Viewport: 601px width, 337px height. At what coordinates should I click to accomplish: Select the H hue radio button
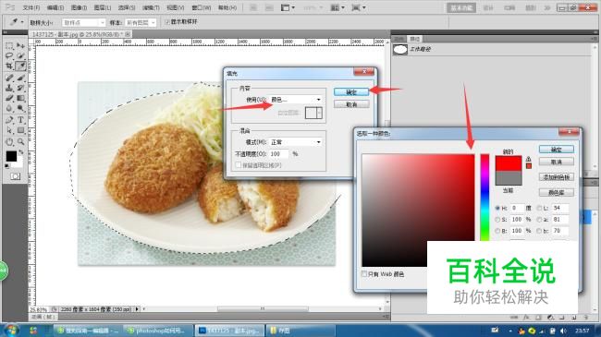pyautogui.click(x=497, y=208)
